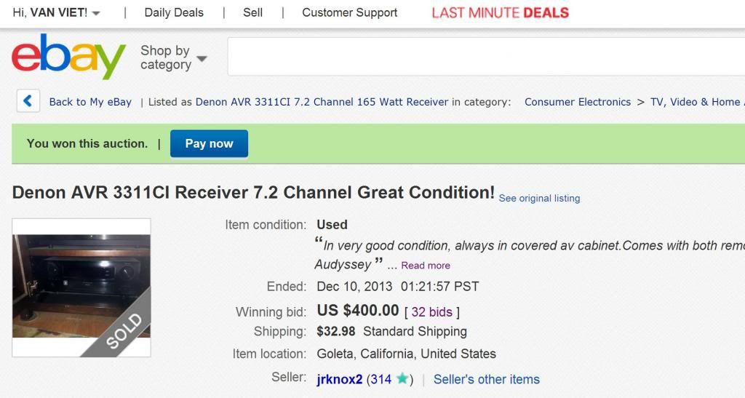This screenshot has width=745, height=398.
Task: Click the Pay now button
Action: coord(209,143)
